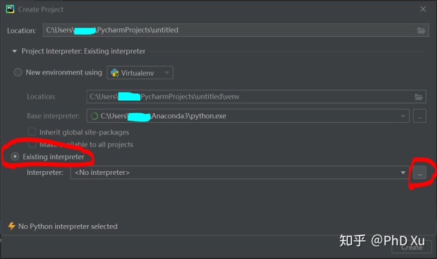Click No Python interpreter selected warning text

(68, 226)
